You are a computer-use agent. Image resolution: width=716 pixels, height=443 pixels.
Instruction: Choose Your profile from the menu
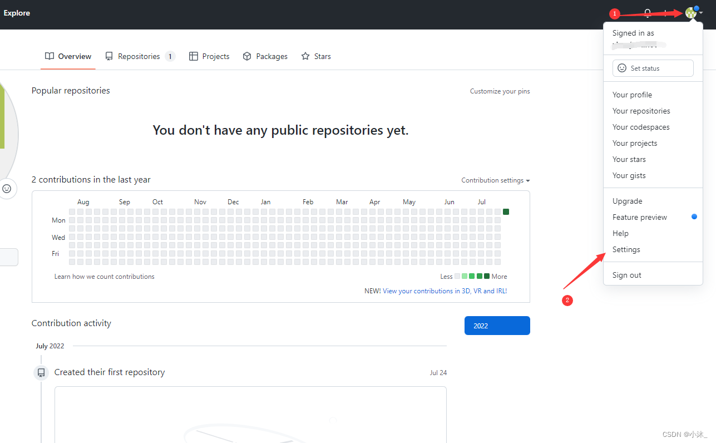(x=653, y=95)
